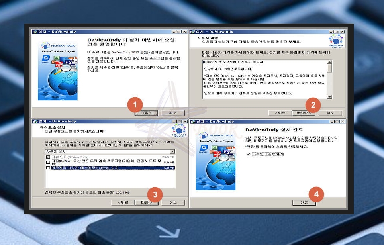384x245 pixels.
Task: Click installer icon in license window title bar
Action: 192,31
